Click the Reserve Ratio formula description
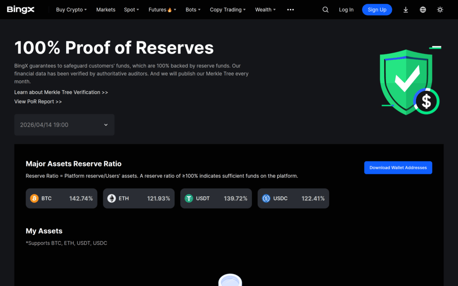The image size is (458, 286). pos(162,176)
